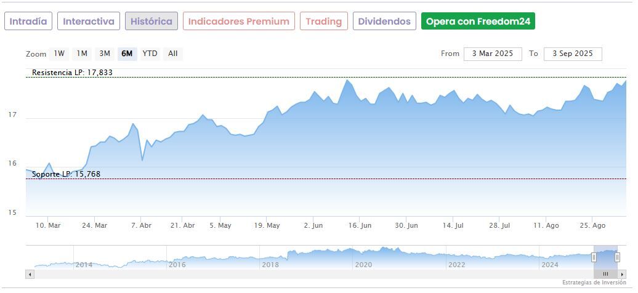This screenshot has width=638, height=293.
Task: Click the navigator scrollbar thumb grip
Action: (x=605, y=274)
